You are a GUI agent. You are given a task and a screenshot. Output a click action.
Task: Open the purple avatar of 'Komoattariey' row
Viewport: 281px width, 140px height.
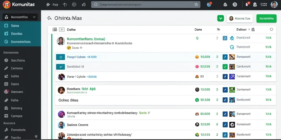61,114
